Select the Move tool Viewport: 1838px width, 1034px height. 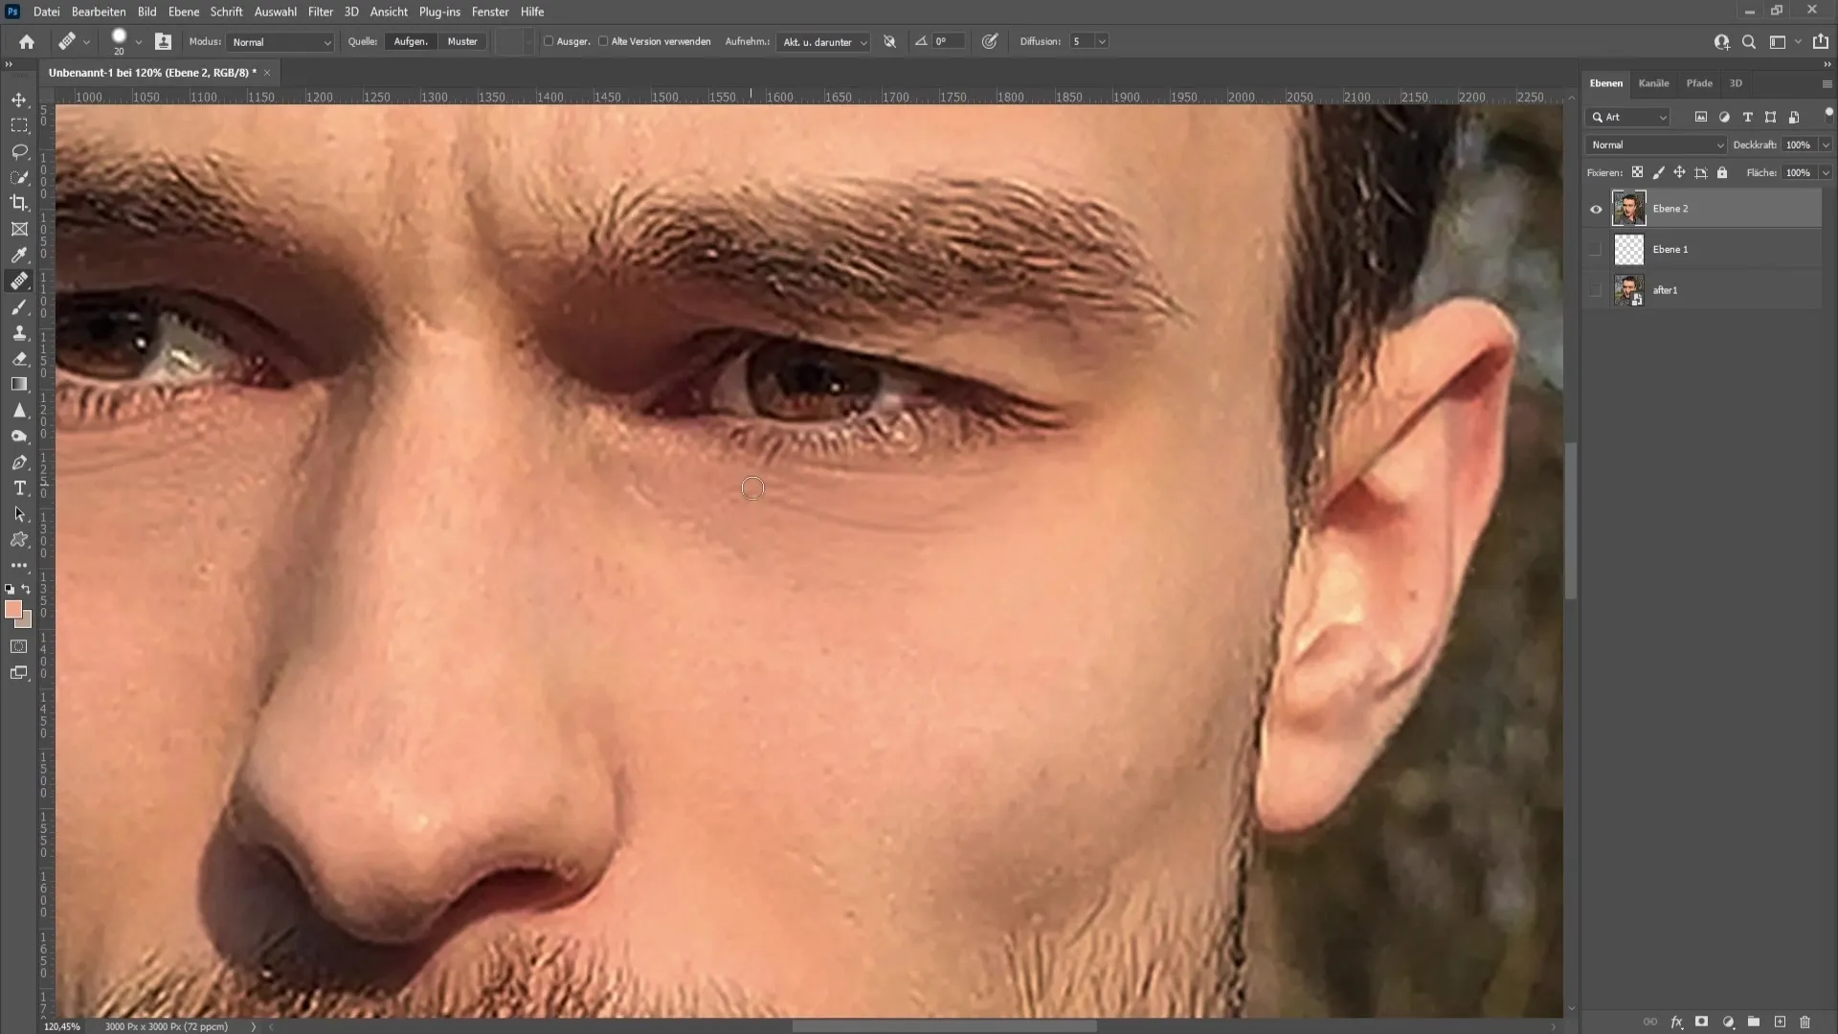pos(19,99)
